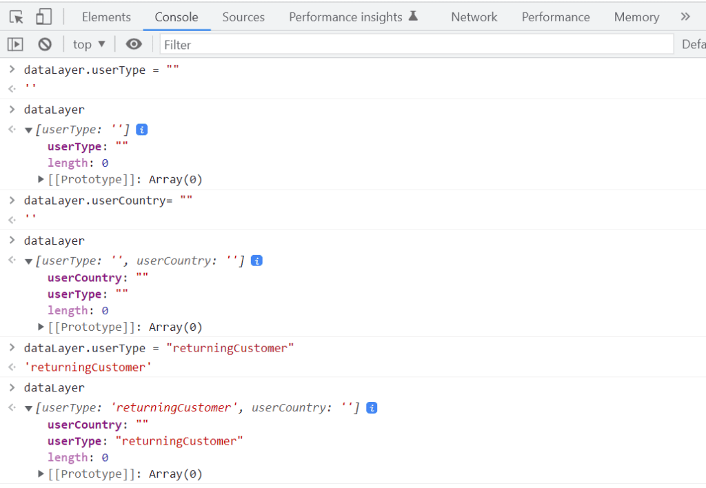Click the last length: 0 property row
The width and height of the screenshot is (706, 488).
tap(78, 458)
